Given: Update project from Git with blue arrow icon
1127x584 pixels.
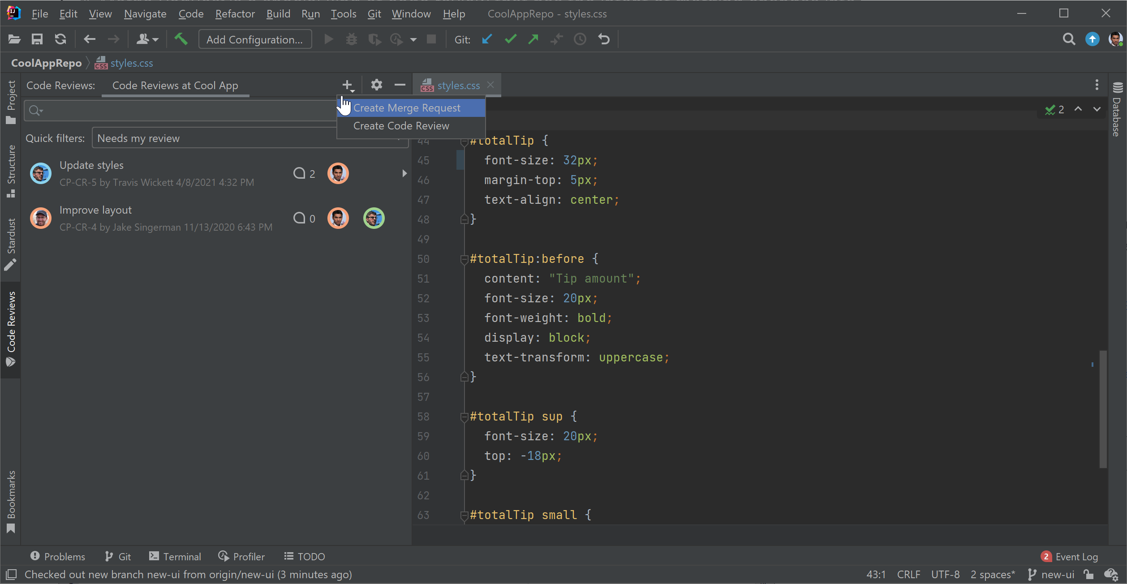Looking at the screenshot, I should tap(487, 39).
